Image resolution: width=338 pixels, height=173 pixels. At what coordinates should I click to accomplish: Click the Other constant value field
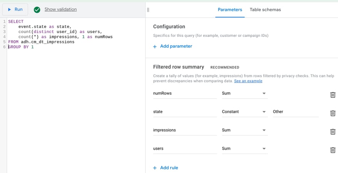[x=296, y=112]
